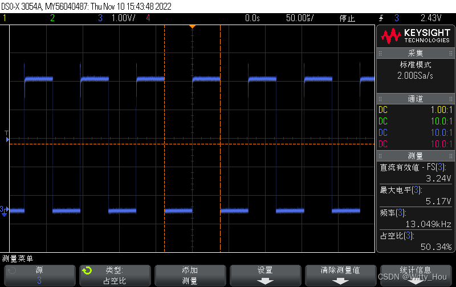The image size is (456, 287).
Task: Click the 最大电平(3) measurement label
Action: coord(401,190)
